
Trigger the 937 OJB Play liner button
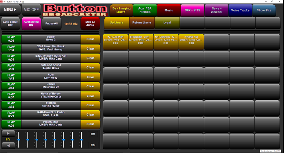point(115,42)
